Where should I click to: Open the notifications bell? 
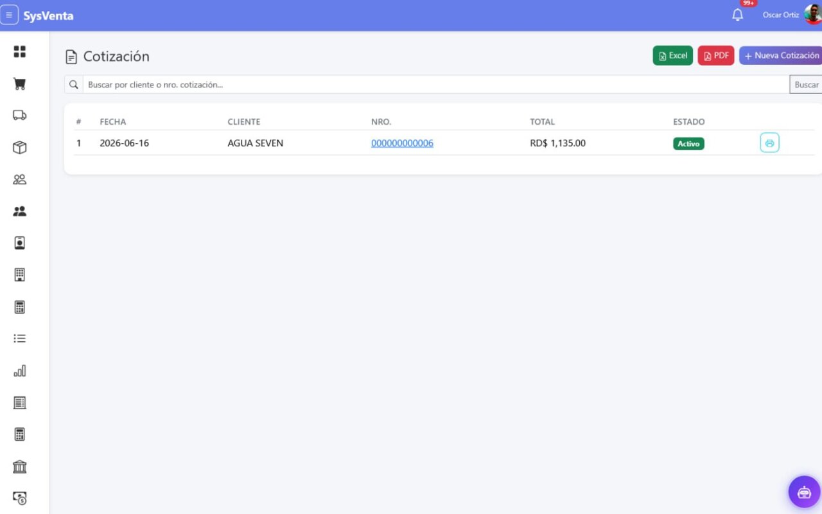point(737,15)
